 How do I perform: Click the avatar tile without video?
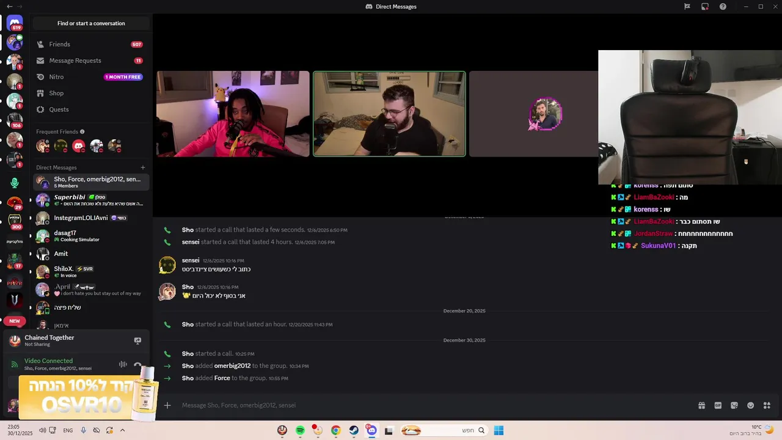click(533, 114)
